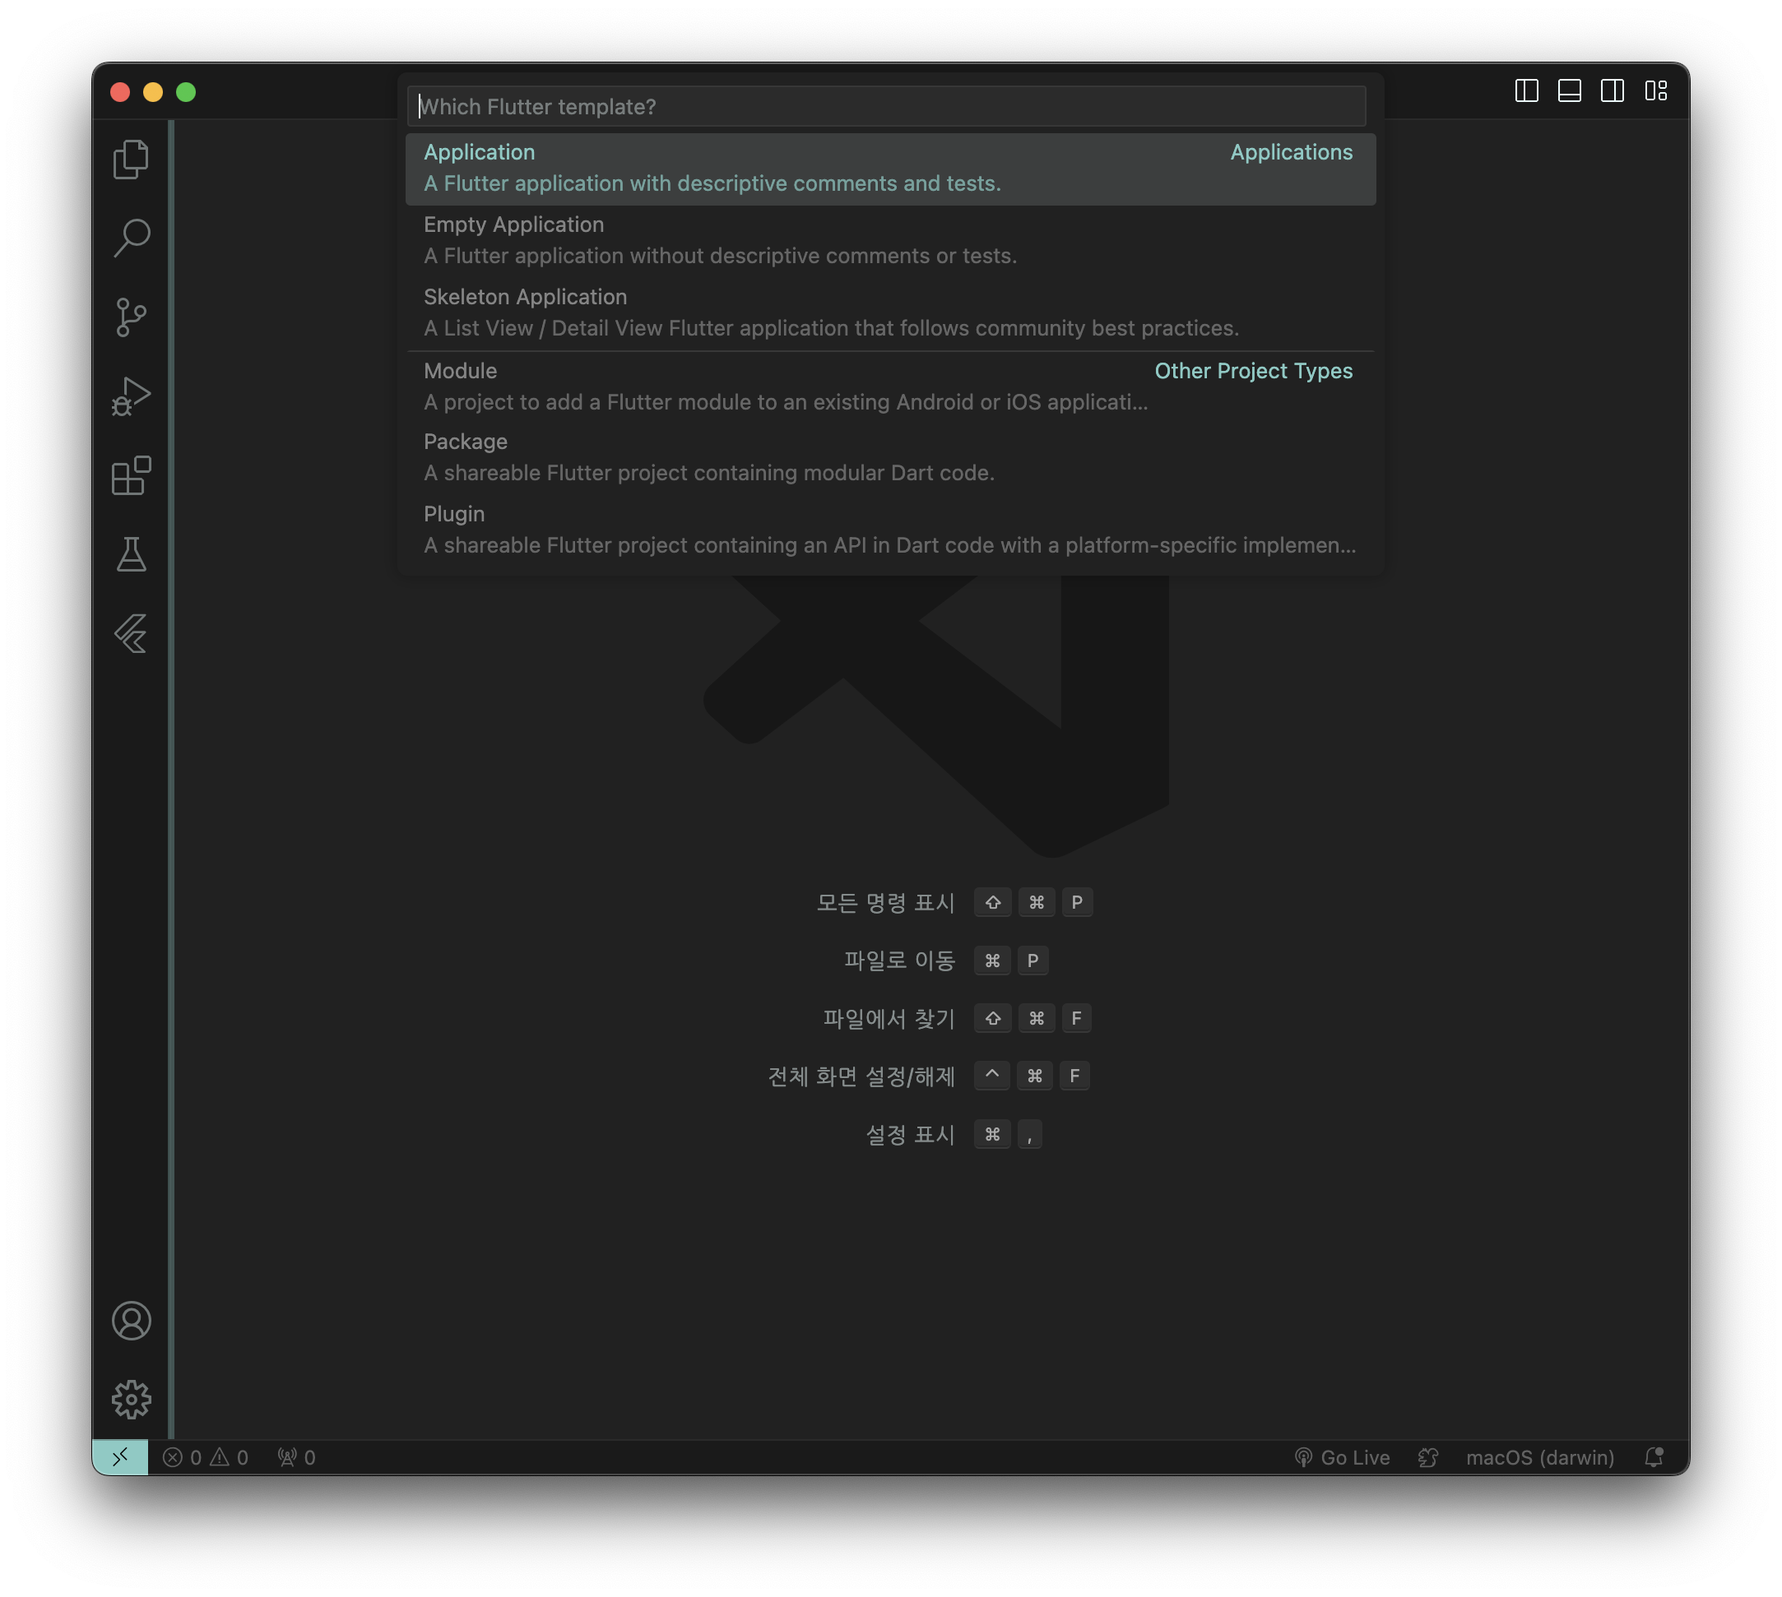
Task: Open the Flutter sidebar icon
Action: pyautogui.click(x=131, y=633)
